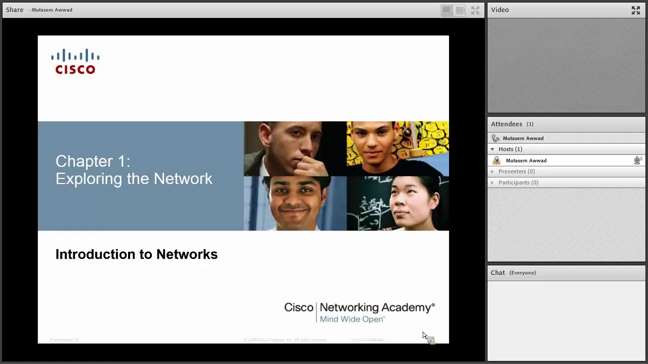The width and height of the screenshot is (648, 364).
Task: Expand the Presenters (0) group
Action: [x=493, y=171]
